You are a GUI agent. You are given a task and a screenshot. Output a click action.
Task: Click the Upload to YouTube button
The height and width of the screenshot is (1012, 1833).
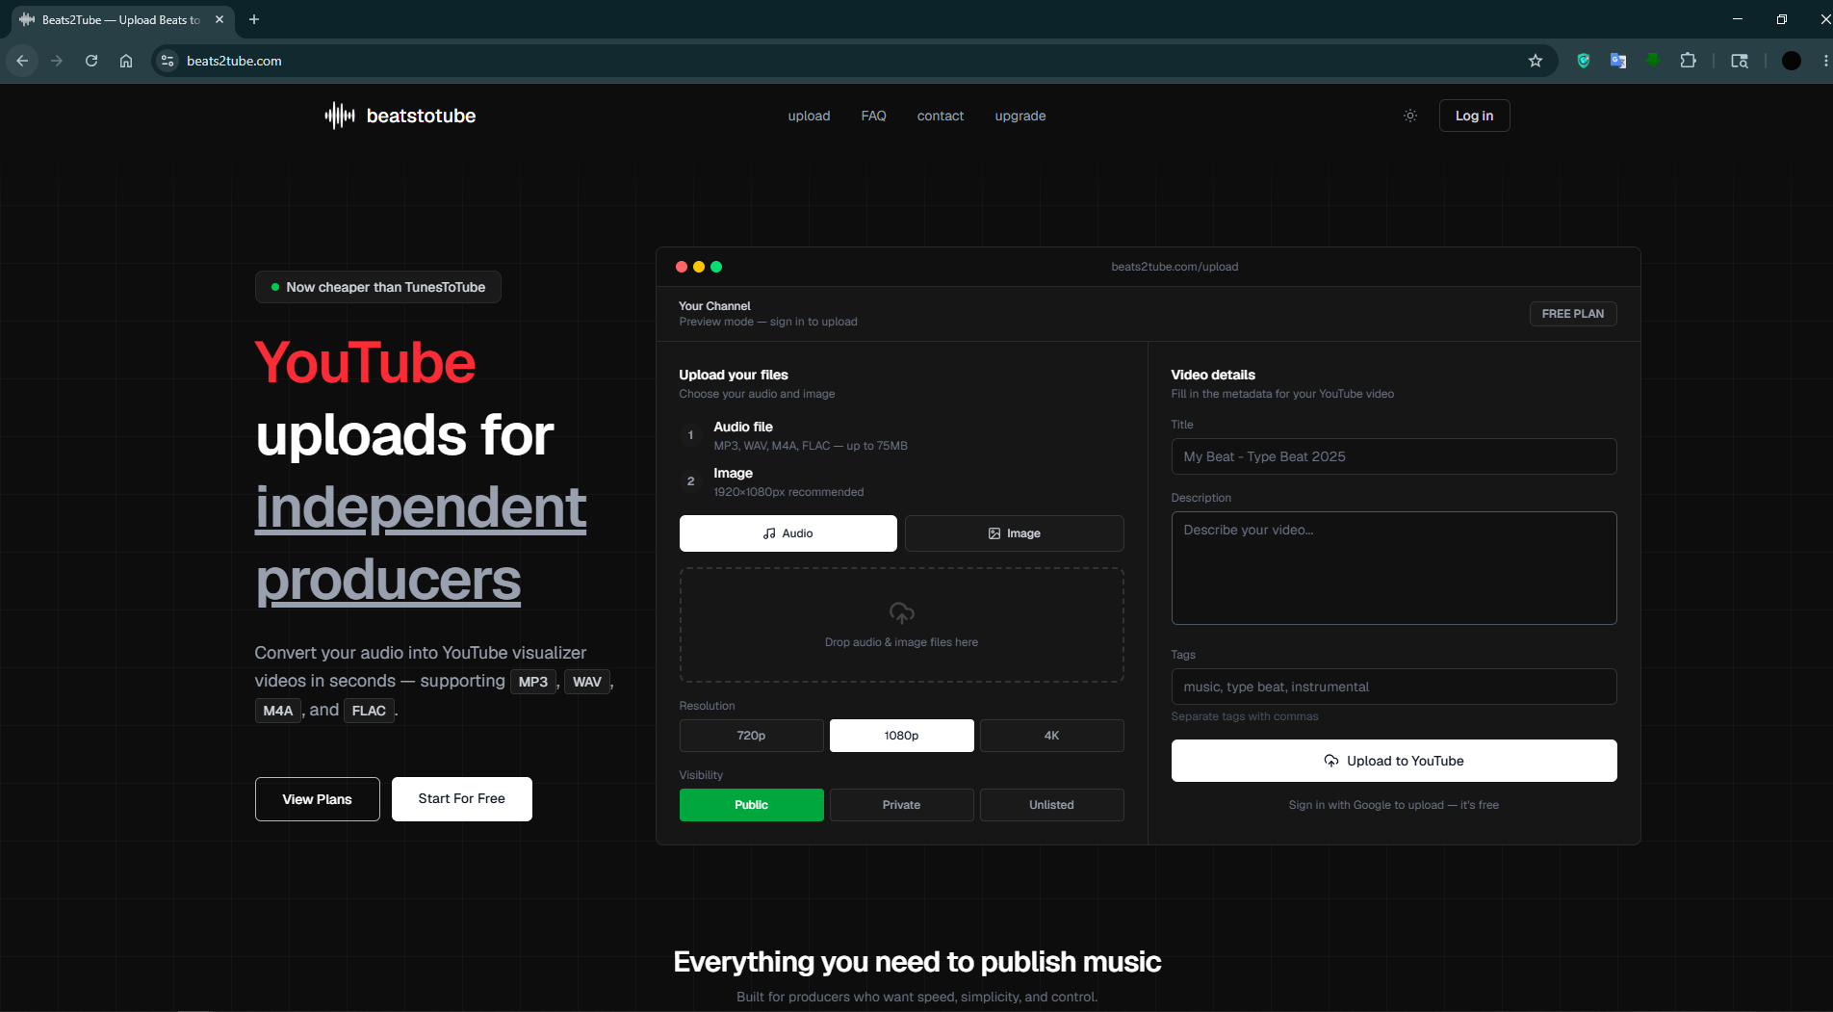point(1394,761)
